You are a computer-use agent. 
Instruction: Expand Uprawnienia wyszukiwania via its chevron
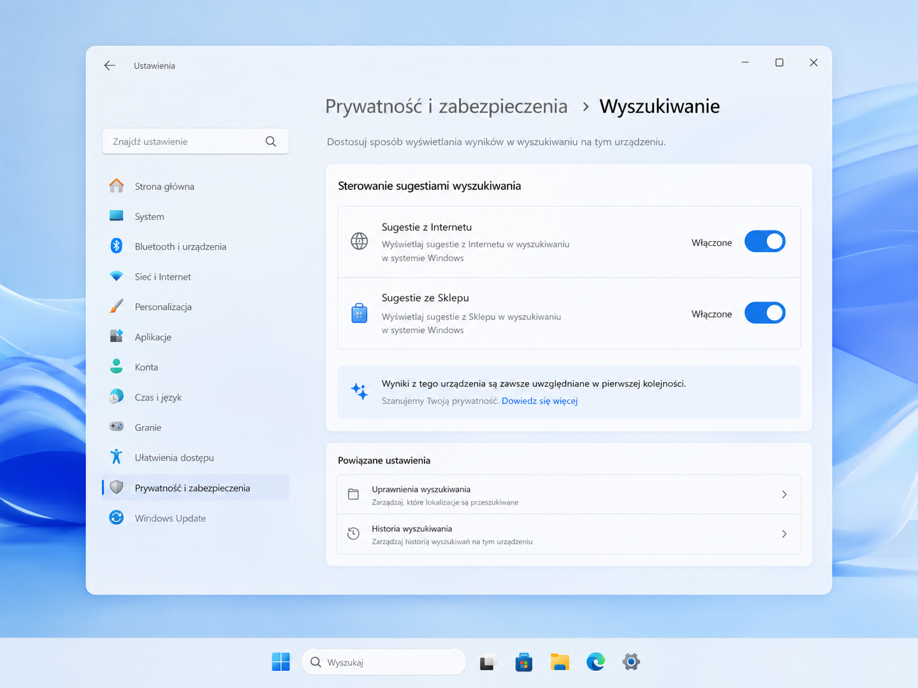pos(784,494)
